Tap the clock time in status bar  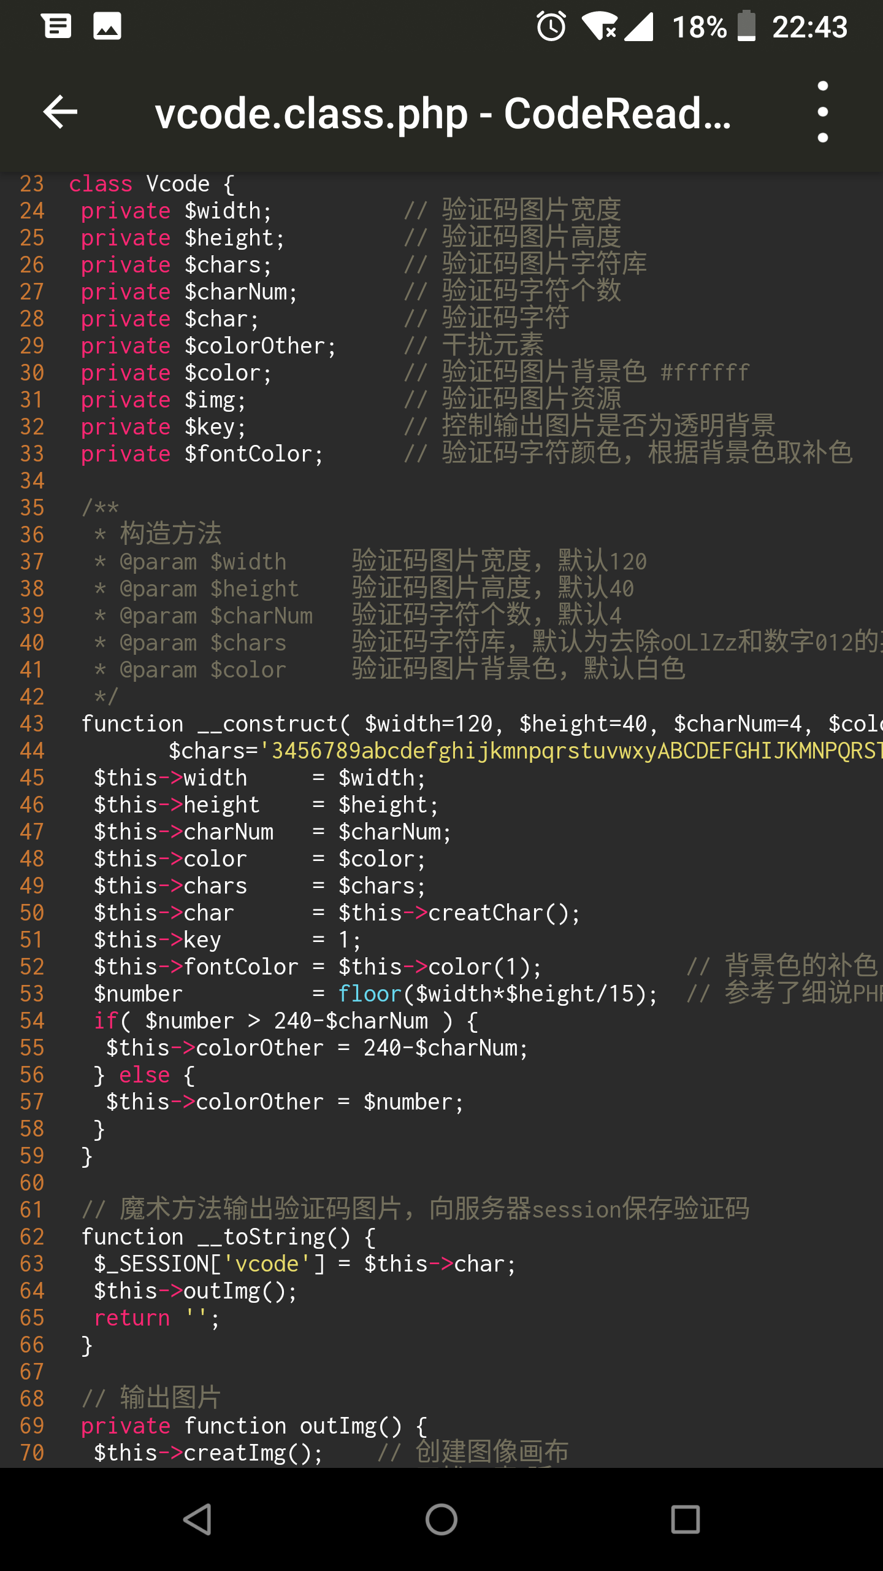[x=809, y=26]
